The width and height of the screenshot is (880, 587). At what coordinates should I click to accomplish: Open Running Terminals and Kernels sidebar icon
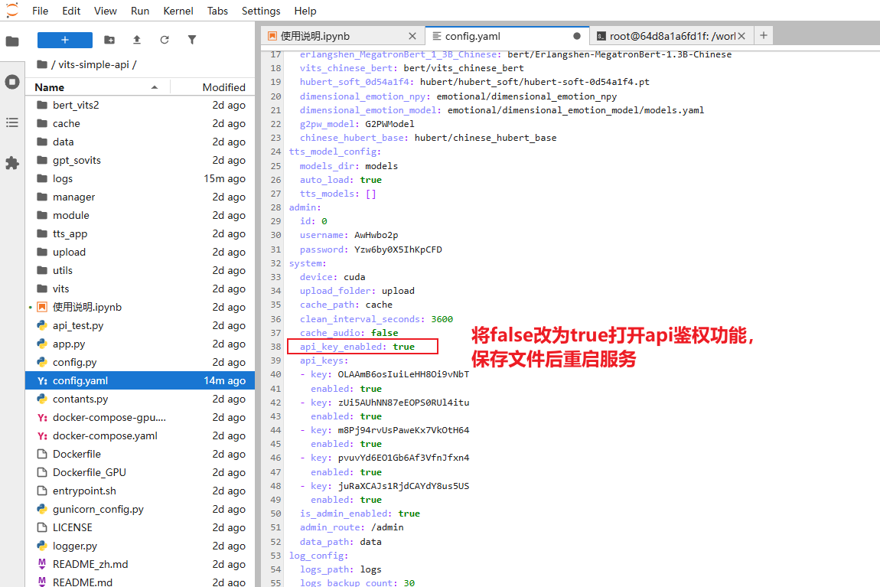pos(11,82)
